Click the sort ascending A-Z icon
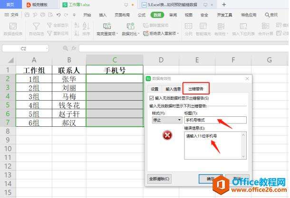This screenshot has height=198, width=290. point(77,25)
